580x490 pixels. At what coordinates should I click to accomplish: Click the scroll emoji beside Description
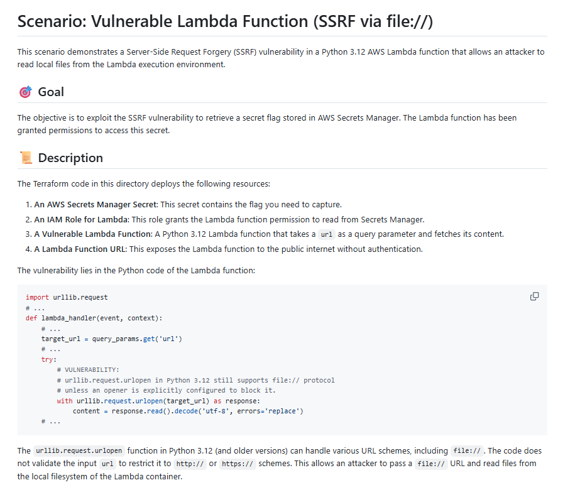tap(26, 158)
